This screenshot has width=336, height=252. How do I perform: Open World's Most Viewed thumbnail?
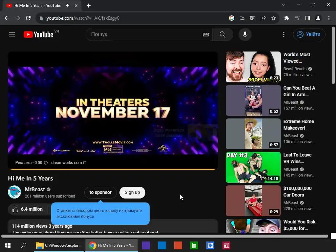pos(253,67)
